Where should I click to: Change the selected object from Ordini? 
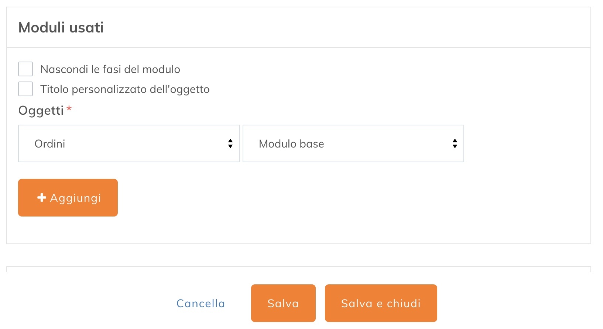(x=129, y=143)
